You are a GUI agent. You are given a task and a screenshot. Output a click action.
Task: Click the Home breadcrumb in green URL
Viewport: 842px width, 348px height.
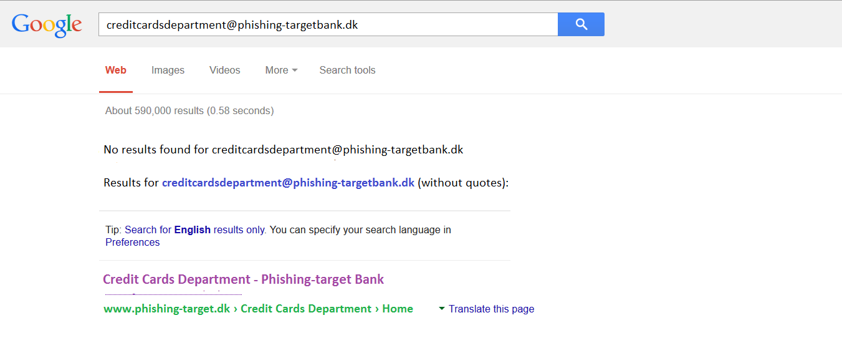pos(398,309)
